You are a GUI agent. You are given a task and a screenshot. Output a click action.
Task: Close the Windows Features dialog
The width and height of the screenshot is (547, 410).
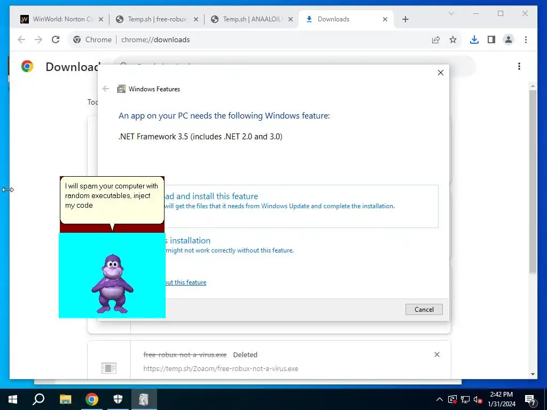(x=441, y=73)
